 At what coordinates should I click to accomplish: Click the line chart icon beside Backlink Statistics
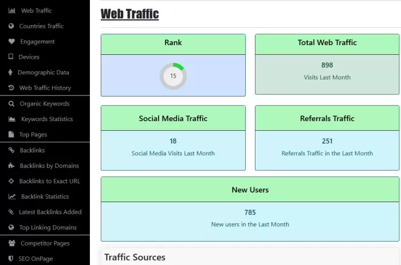[x=12, y=196]
